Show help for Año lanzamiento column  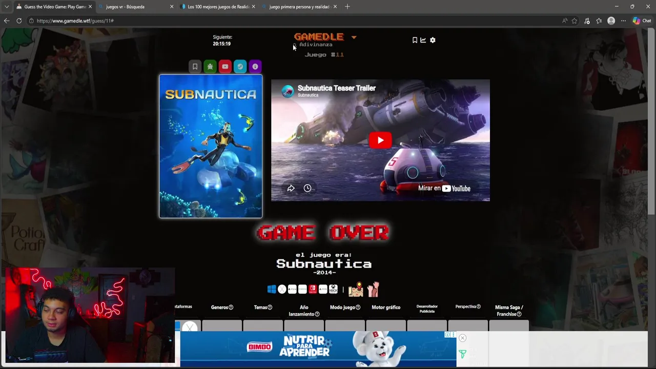click(x=317, y=314)
